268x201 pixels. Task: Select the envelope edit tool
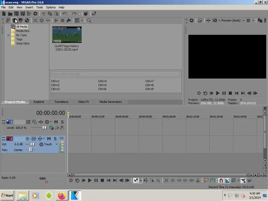point(146,180)
